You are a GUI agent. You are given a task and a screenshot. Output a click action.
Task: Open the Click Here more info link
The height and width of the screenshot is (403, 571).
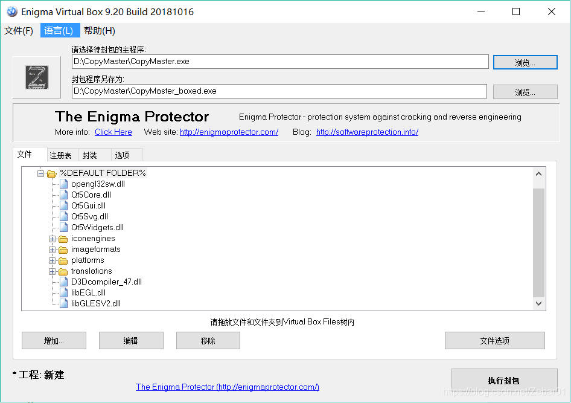point(113,132)
